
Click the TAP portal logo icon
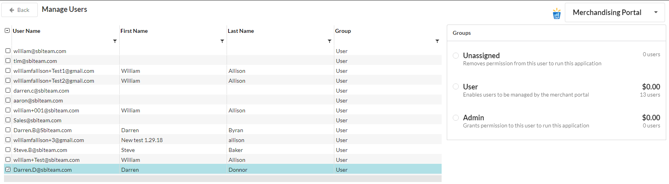pos(557,13)
